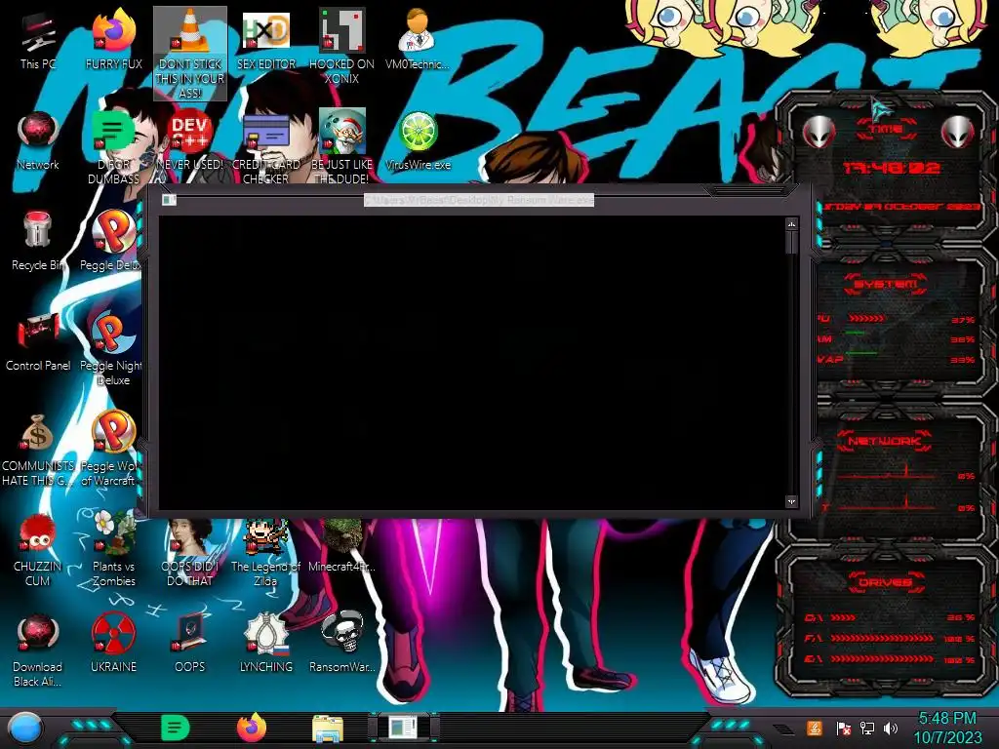Click the console scrollbar down arrow
This screenshot has height=749, width=999.
click(x=791, y=502)
